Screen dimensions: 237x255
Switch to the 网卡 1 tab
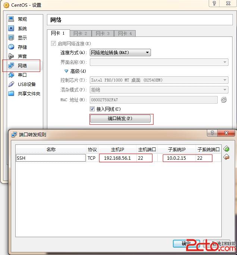[x=58, y=34]
